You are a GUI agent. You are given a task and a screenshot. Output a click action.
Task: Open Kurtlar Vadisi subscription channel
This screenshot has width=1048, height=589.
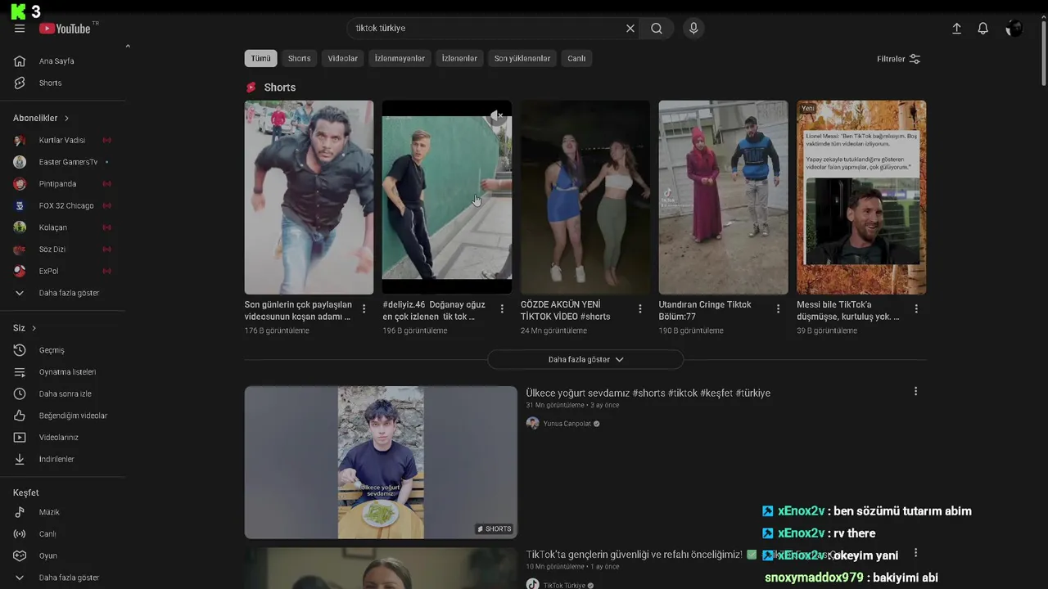[x=63, y=140]
